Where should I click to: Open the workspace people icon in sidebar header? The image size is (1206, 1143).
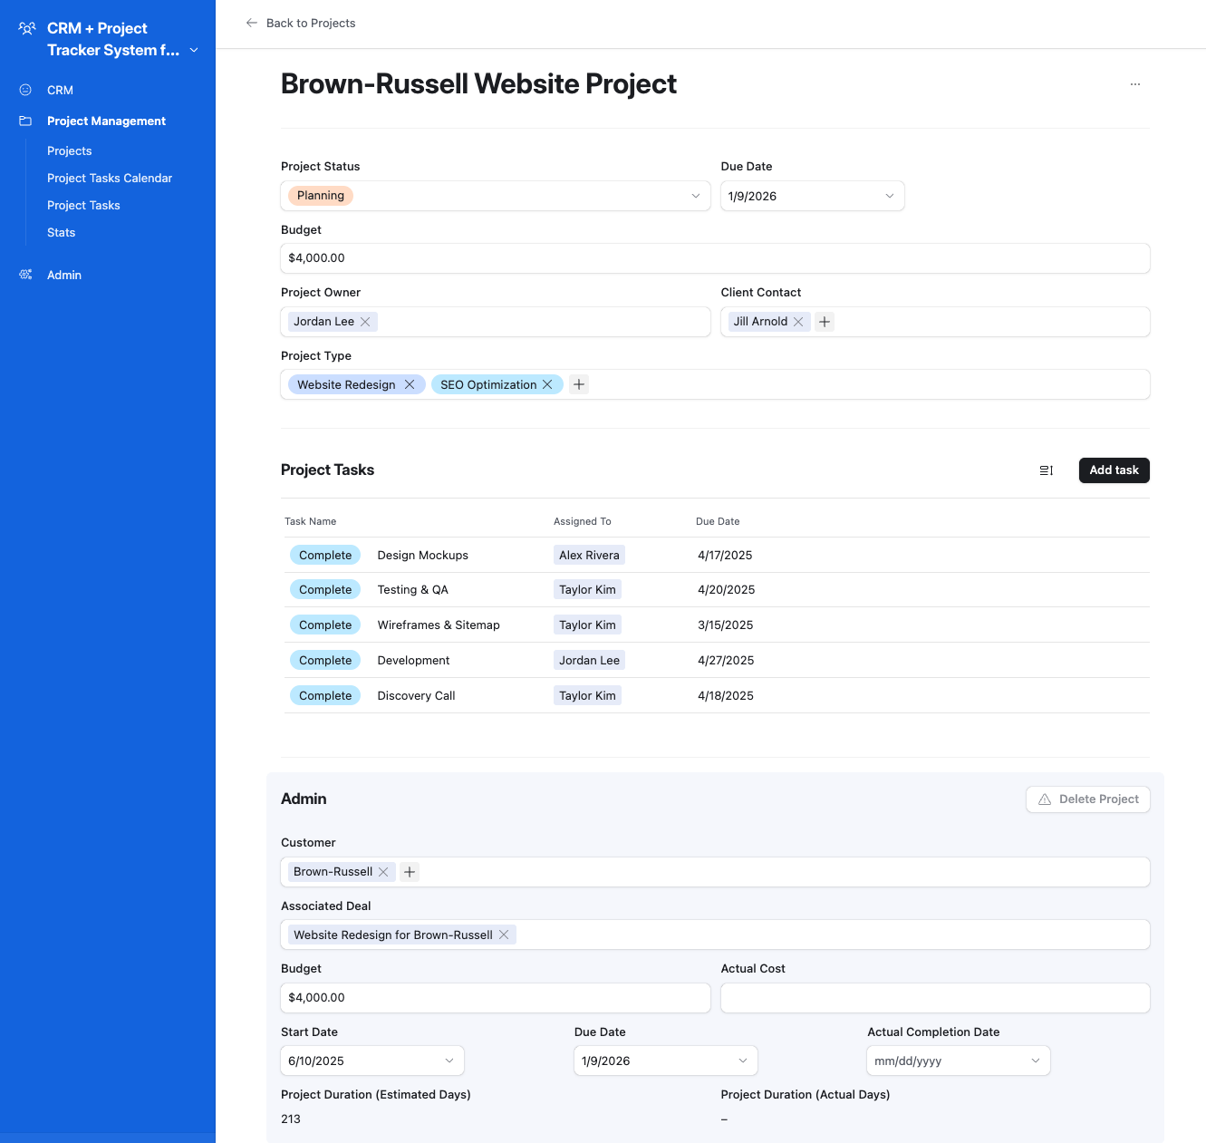click(x=26, y=28)
